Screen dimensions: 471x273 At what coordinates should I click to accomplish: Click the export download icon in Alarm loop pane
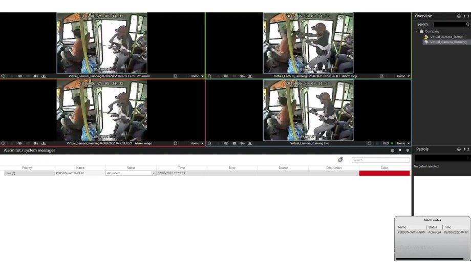click(x=250, y=76)
